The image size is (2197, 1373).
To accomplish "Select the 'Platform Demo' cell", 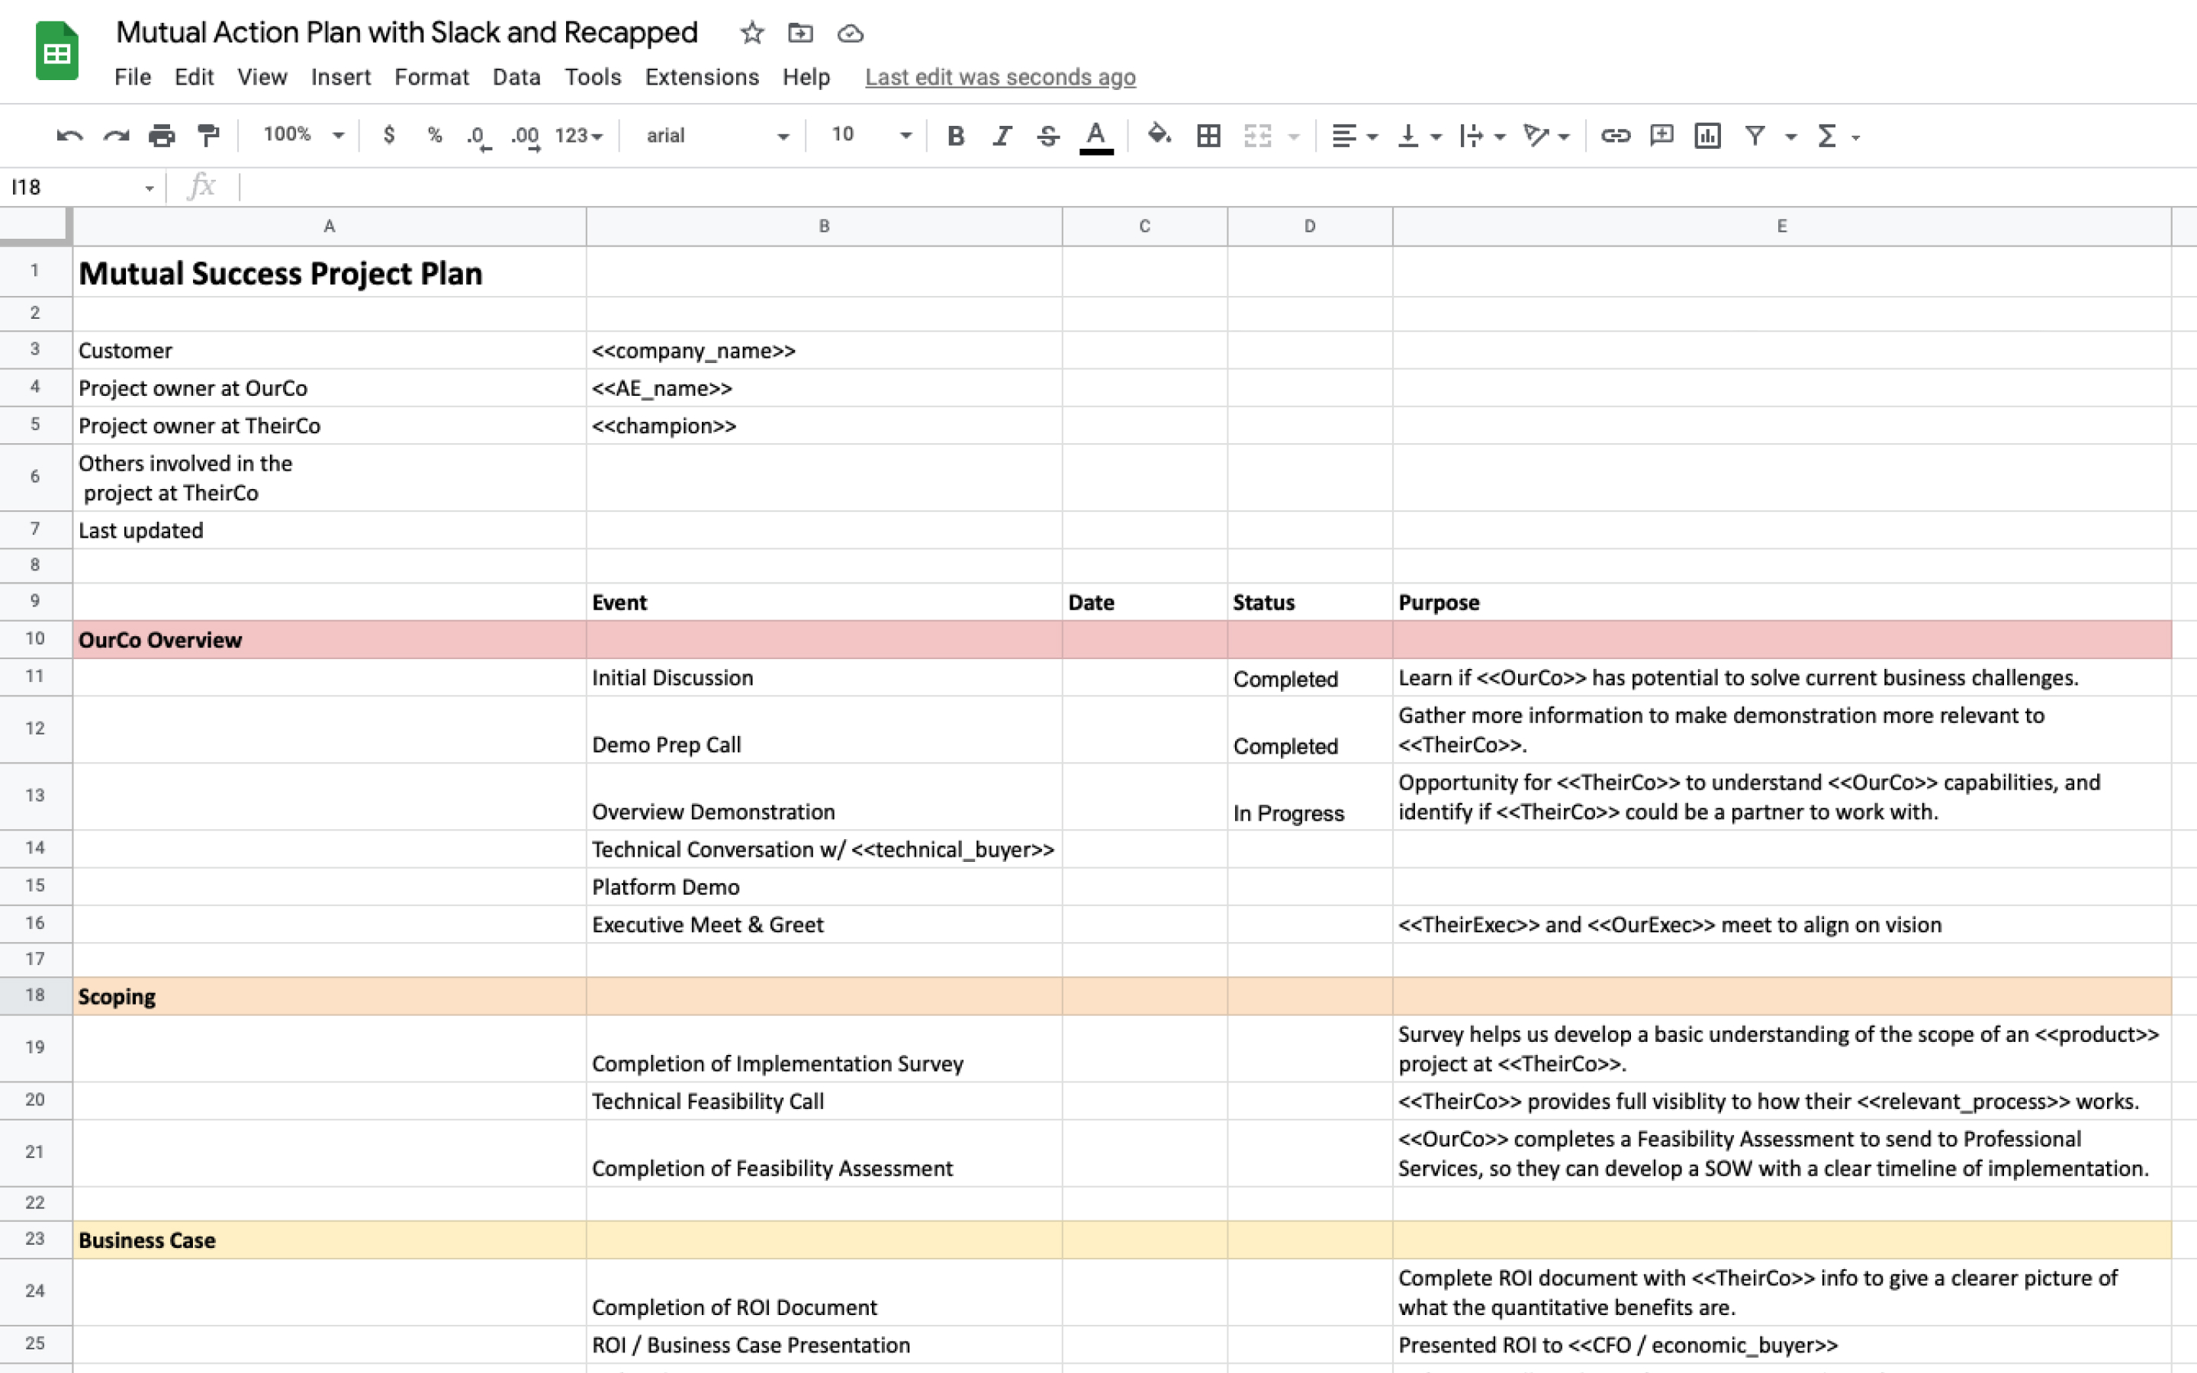I will pyautogui.click(x=823, y=886).
